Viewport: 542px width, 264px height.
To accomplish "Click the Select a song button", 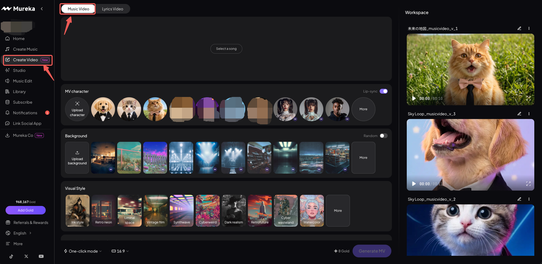I will tap(226, 49).
